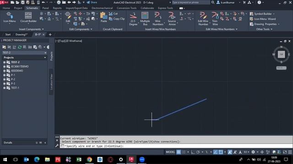
Task: Click the workspace switching gear icon
Action: 253,152
